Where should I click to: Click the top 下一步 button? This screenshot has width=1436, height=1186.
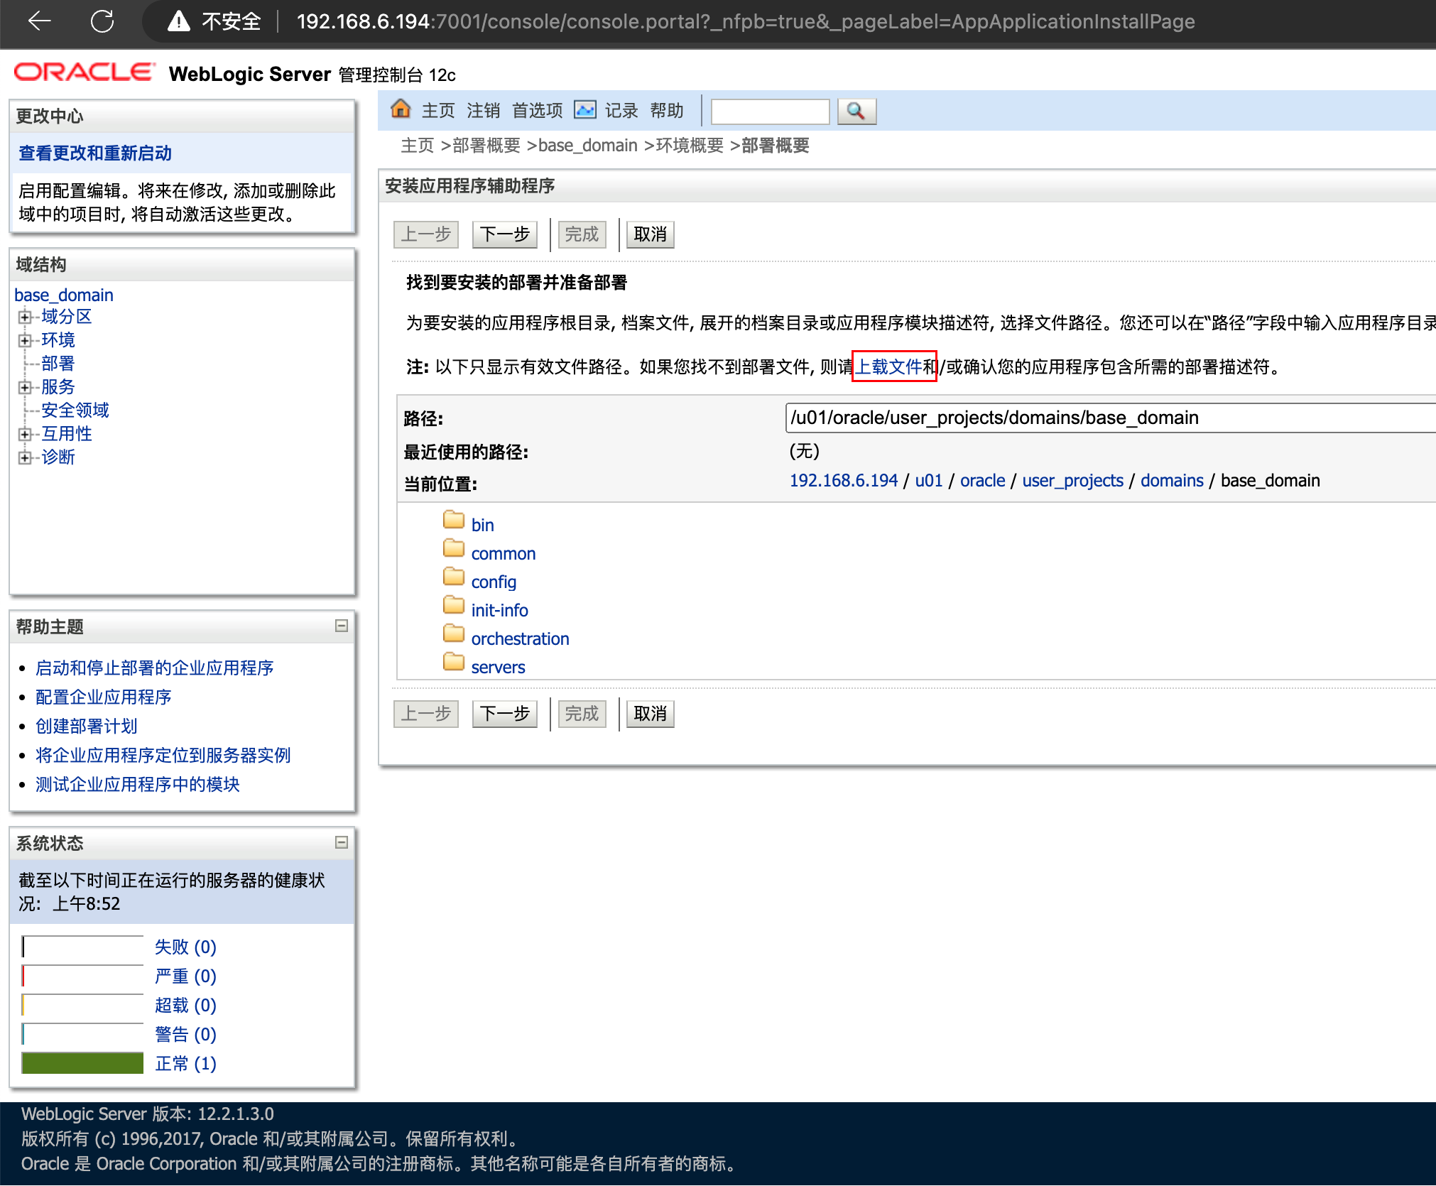click(504, 234)
